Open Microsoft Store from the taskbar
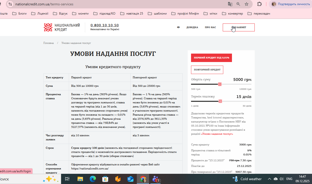 [105, 179]
